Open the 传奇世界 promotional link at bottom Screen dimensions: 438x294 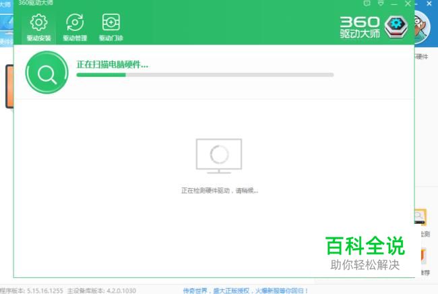[245, 291]
